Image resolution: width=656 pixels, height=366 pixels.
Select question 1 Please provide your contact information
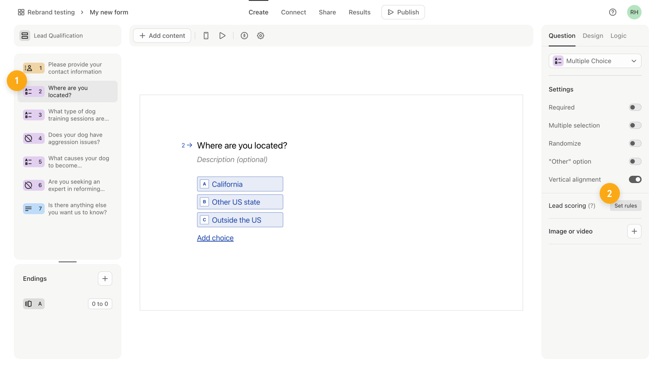click(x=68, y=68)
